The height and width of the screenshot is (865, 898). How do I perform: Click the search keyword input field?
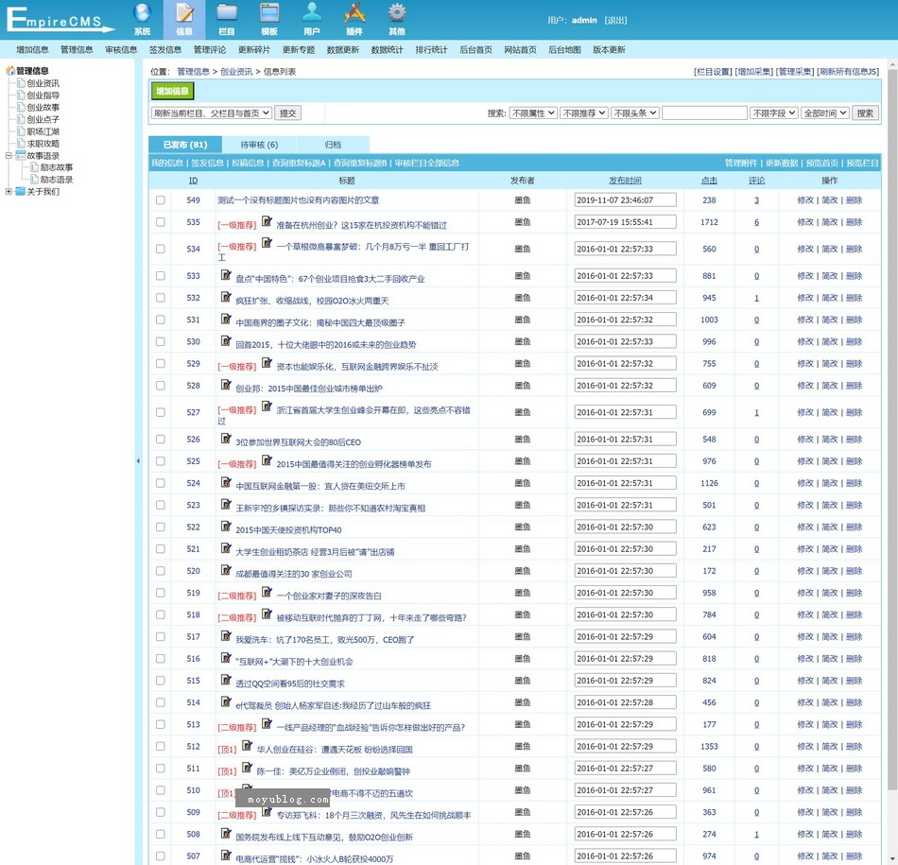(704, 112)
